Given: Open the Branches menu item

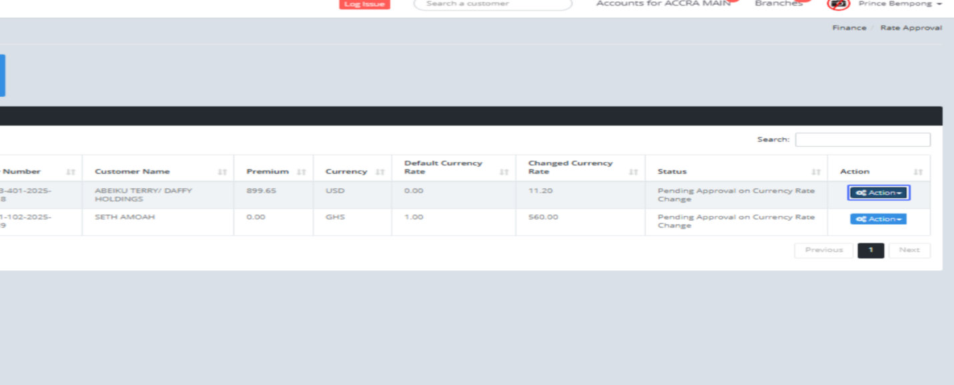Looking at the screenshot, I should pyautogui.click(x=779, y=4).
